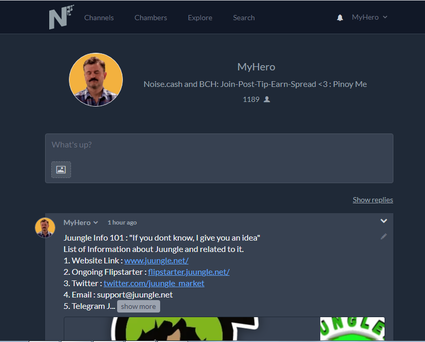Expand the MyHero account dropdown in header

[370, 17]
